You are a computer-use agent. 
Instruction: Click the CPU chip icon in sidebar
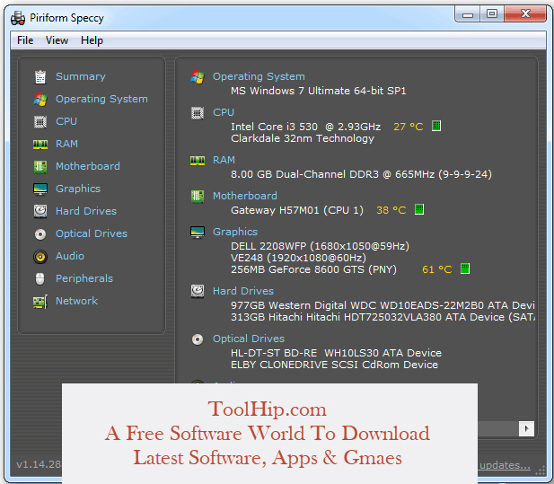point(40,122)
